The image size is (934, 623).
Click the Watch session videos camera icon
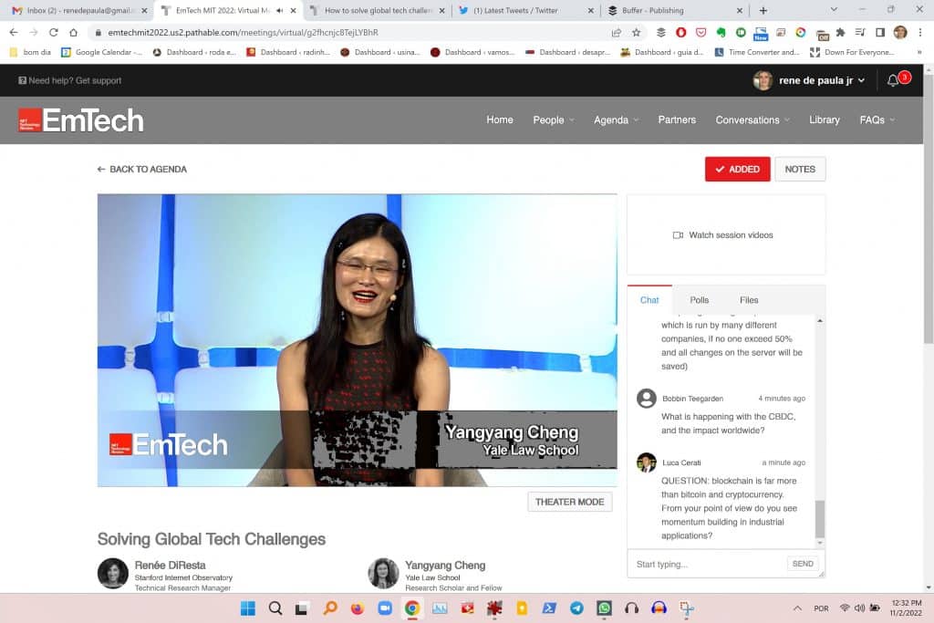(678, 235)
